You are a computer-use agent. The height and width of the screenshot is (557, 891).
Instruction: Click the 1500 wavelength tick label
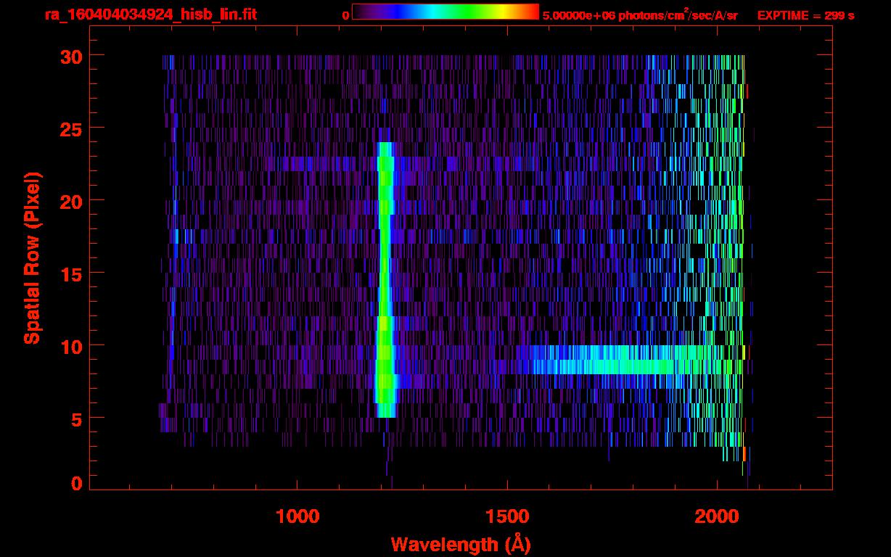(507, 516)
